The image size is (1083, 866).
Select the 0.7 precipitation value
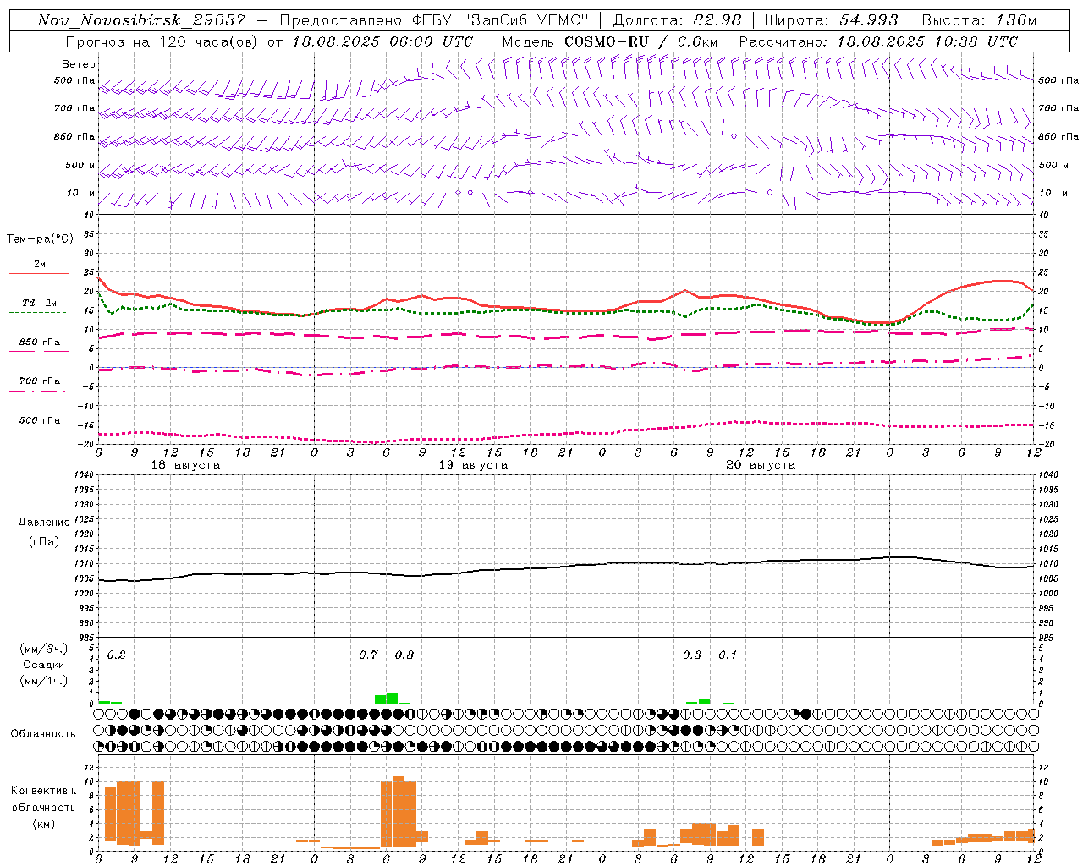pyautogui.click(x=368, y=655)
